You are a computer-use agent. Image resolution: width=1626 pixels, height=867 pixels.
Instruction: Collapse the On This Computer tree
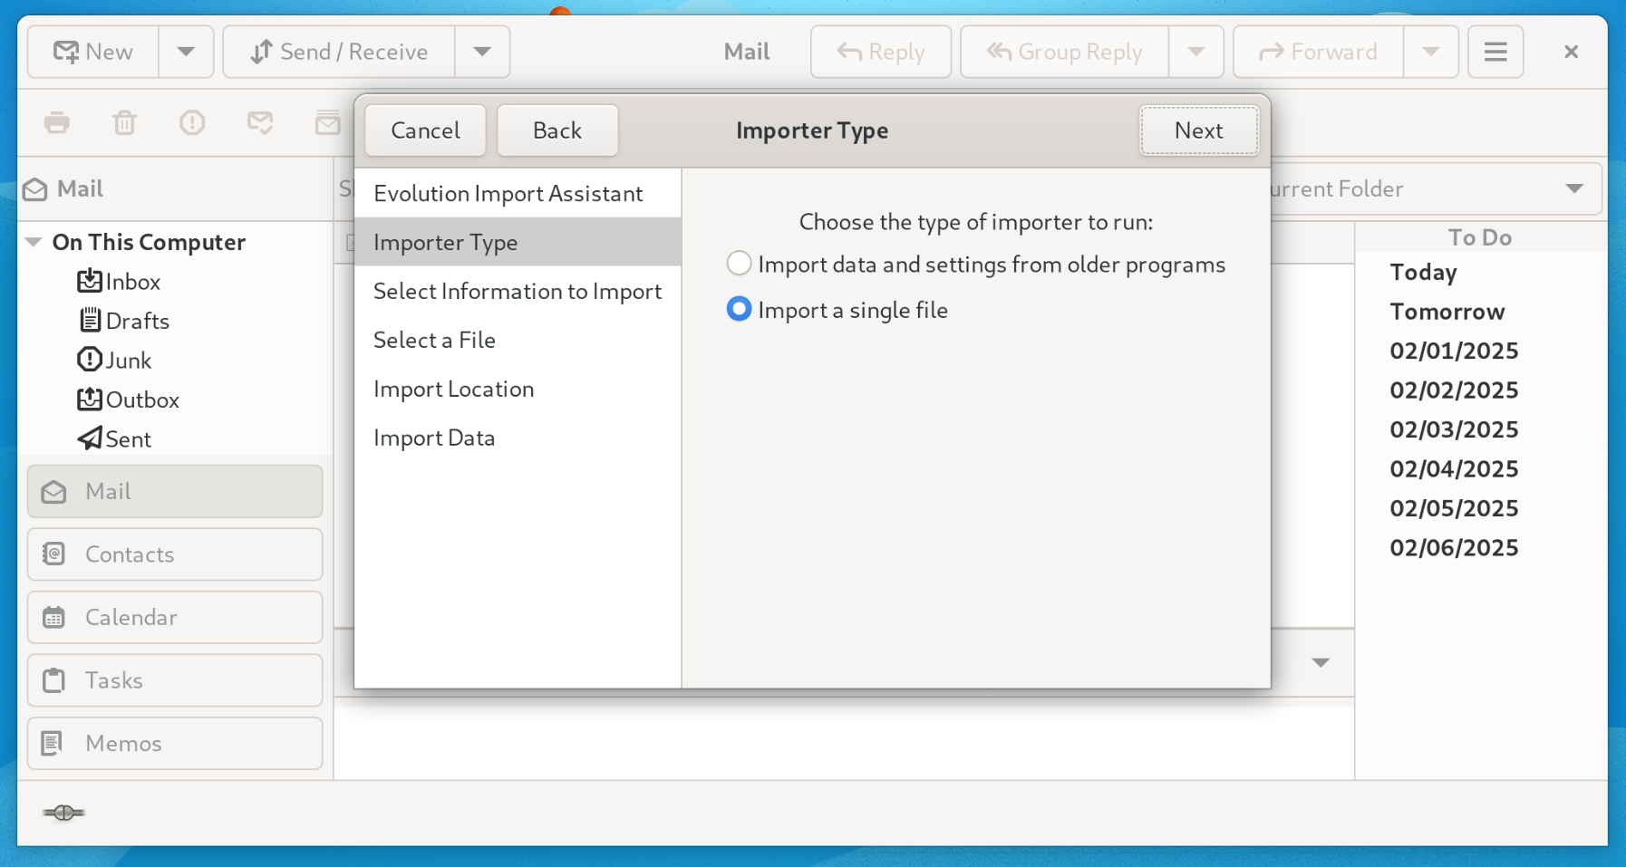coord(34,242)
